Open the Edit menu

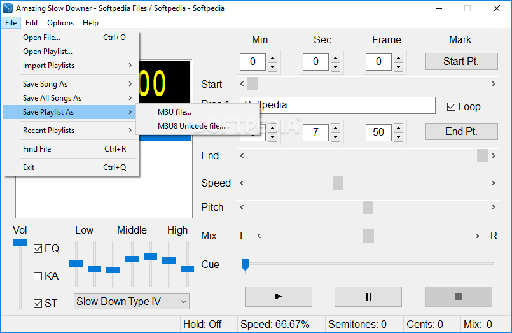coord(32,23)
